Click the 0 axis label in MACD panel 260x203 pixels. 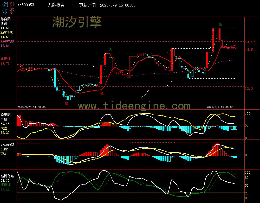[x=246, y=155]
